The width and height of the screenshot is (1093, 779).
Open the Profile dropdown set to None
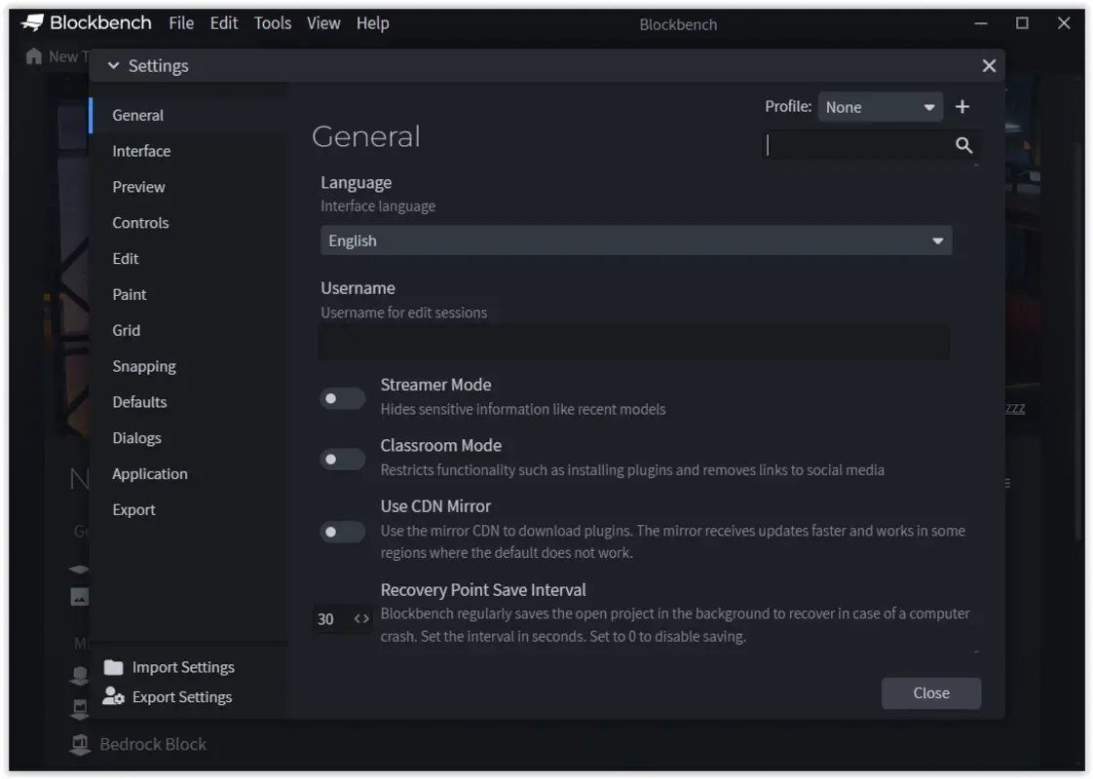coord(880,106)
